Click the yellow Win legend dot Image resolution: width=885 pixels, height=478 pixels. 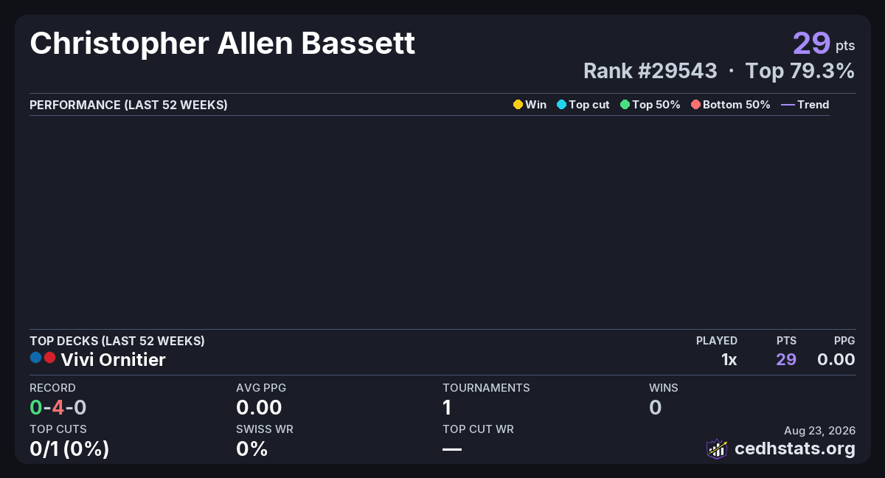(518, 105)
